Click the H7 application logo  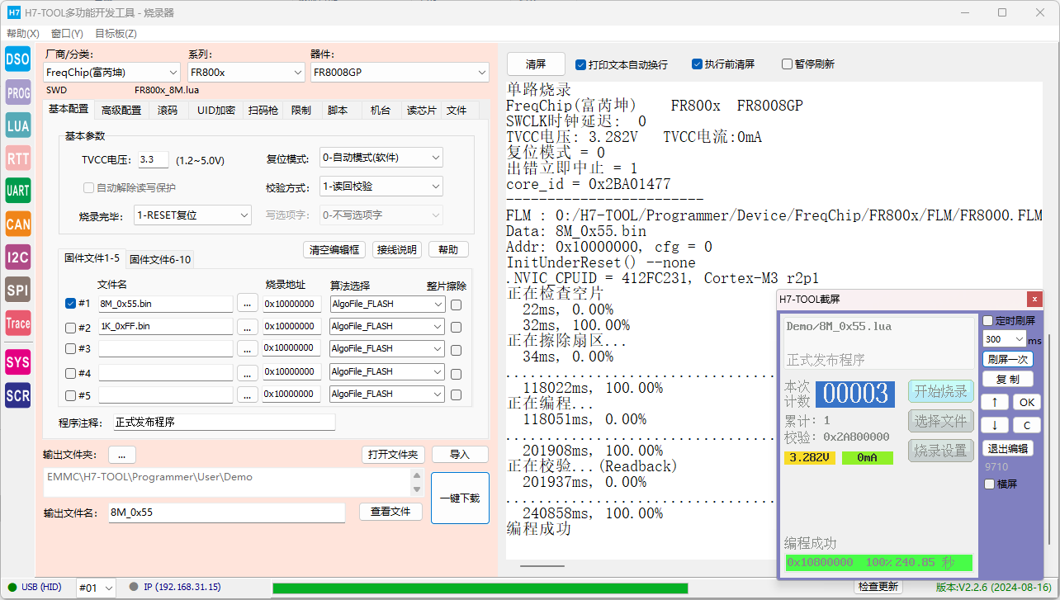[12, 12]
